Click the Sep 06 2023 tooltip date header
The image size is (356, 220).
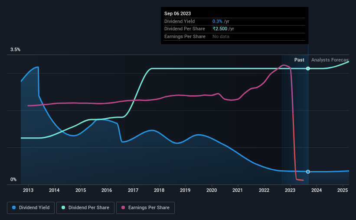(x=177, y=13)
